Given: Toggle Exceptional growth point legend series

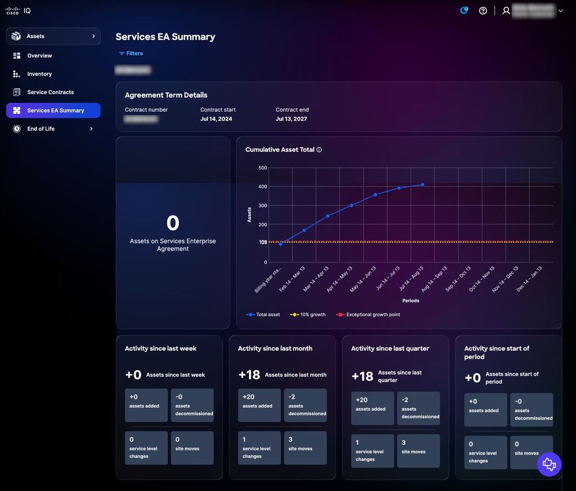Looking at the screenshot, I should (368, 314).
